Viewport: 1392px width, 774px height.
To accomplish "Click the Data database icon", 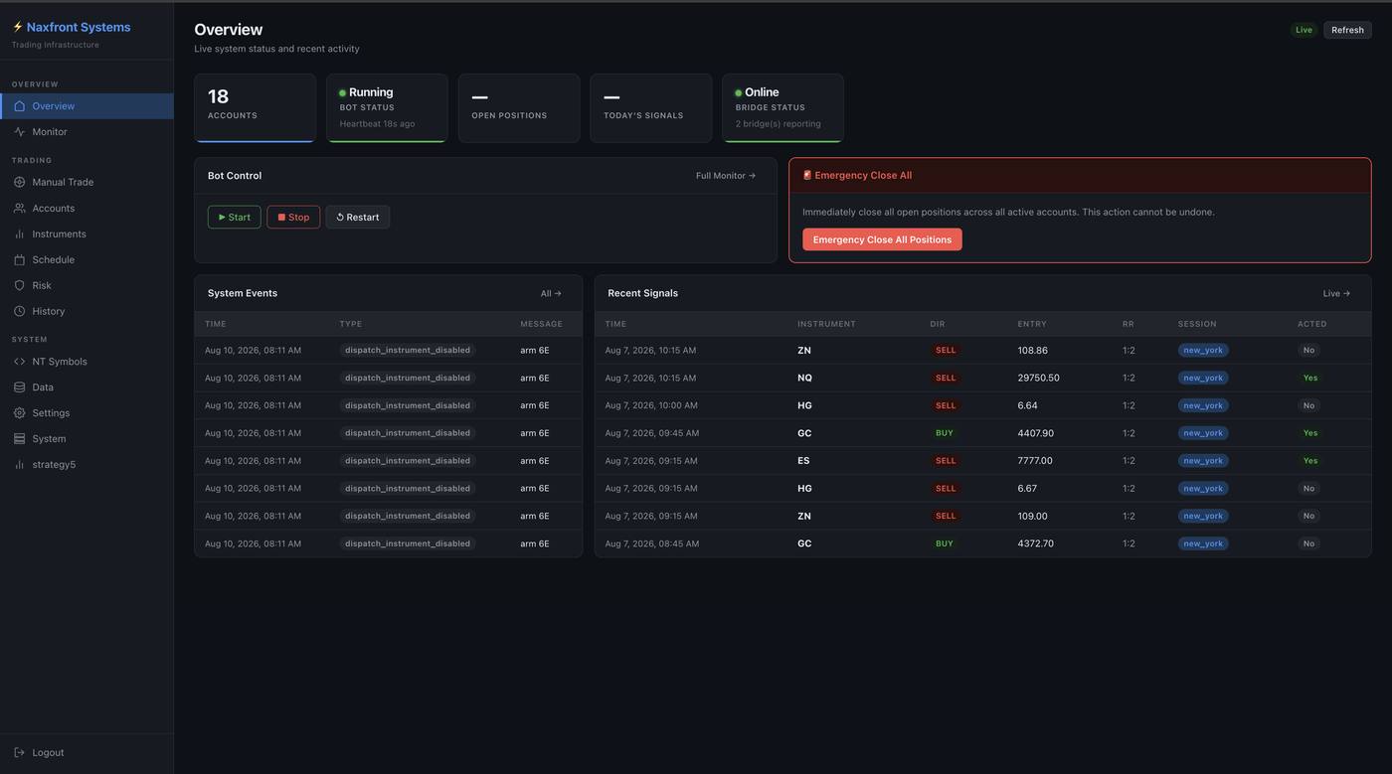I will 19,387.
